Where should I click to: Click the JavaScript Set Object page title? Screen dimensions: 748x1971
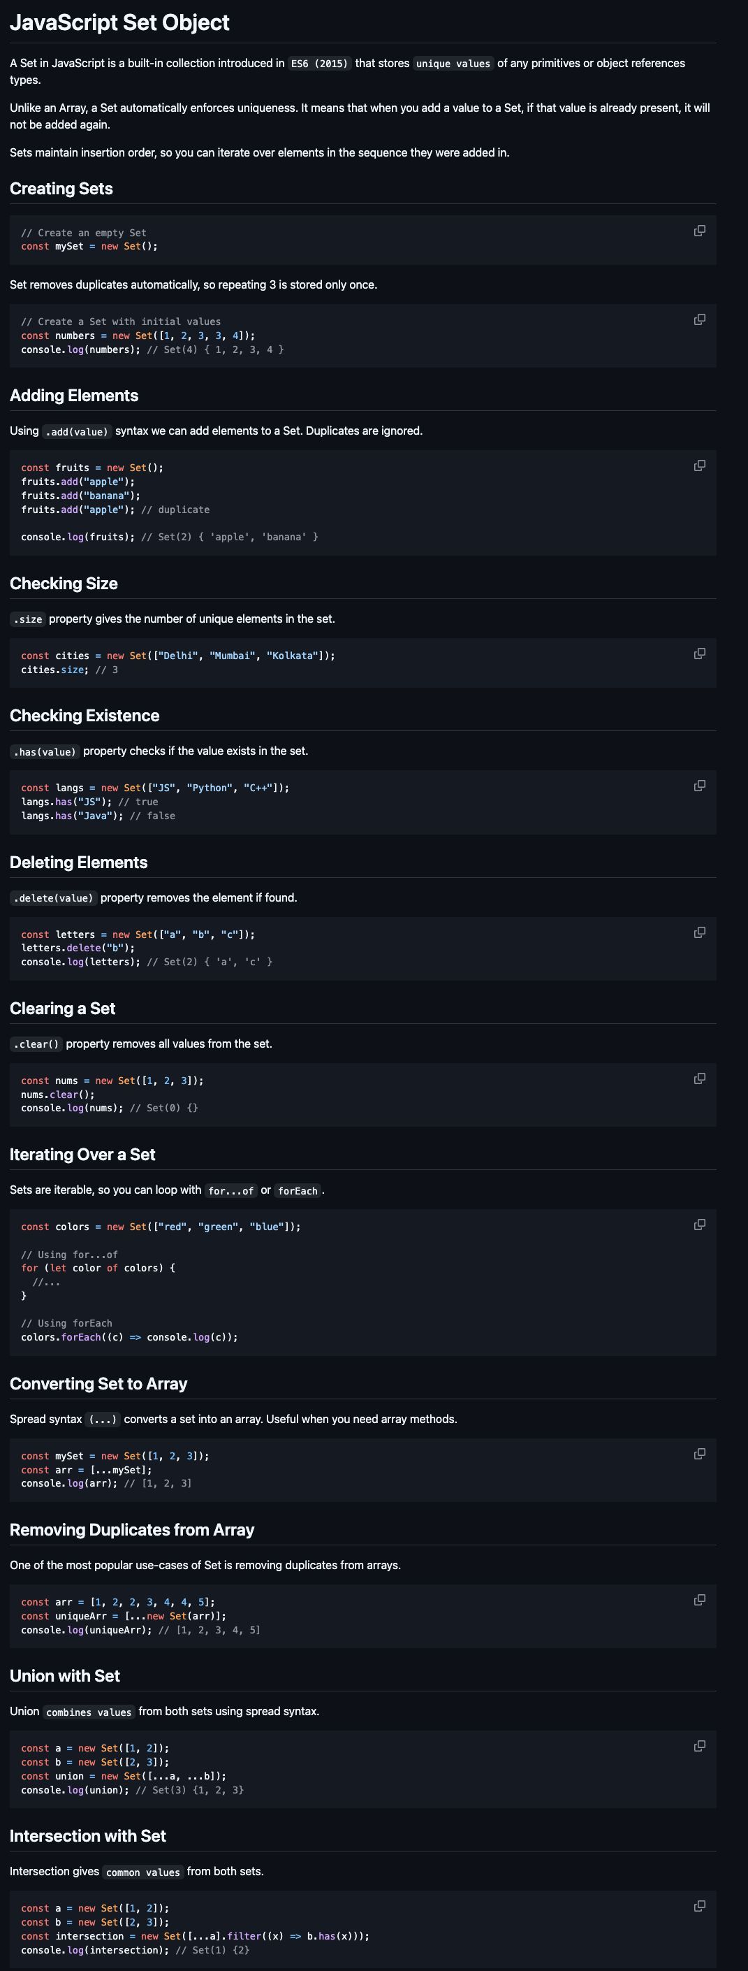(x=119, y=23)
